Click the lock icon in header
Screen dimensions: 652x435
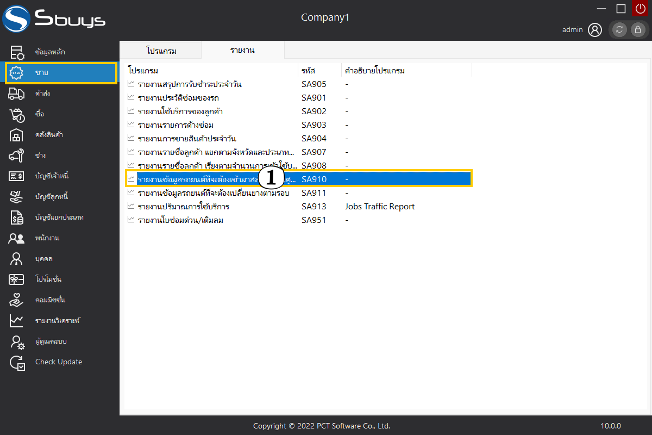pyautogui.click(x=638, y=30)
